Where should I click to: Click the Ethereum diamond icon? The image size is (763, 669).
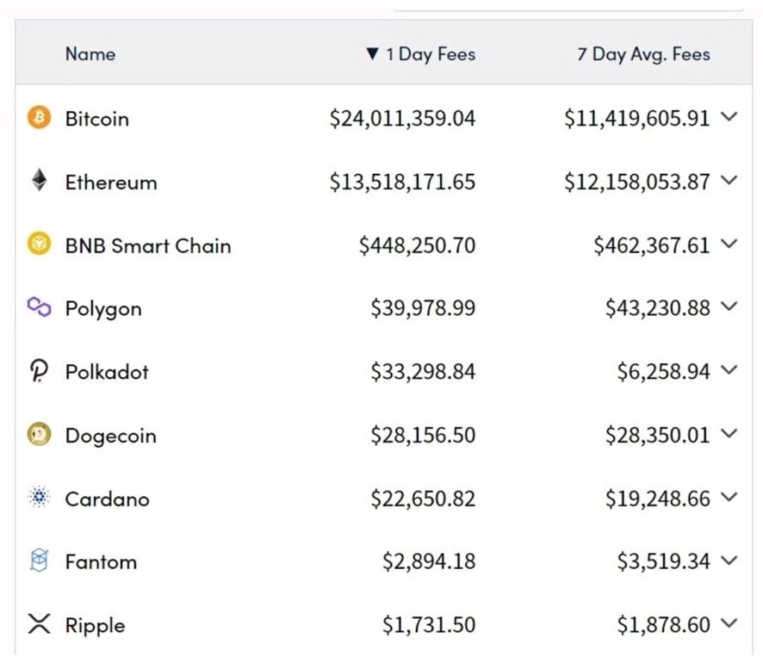point(39,181)
